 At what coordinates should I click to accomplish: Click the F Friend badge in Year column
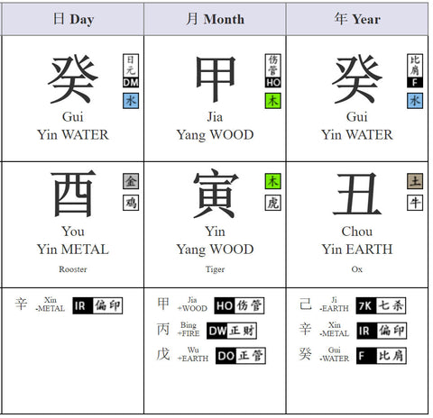point(415,71)
